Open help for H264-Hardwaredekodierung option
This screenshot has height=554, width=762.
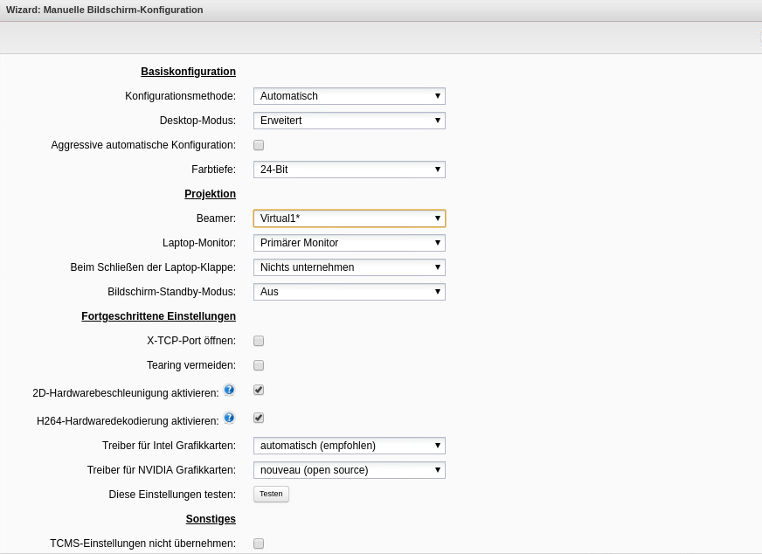tap(229, 418)
